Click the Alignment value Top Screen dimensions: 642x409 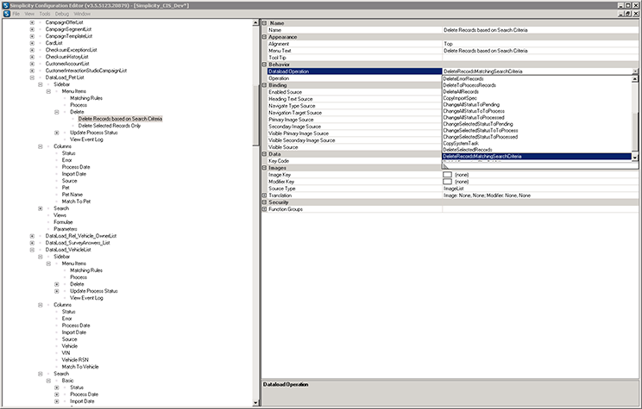click(x=540, y=44)
